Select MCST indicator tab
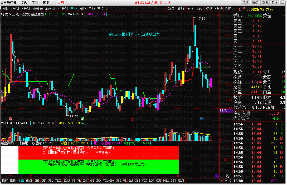Screen dimensions: 287x185 point(181,181)
